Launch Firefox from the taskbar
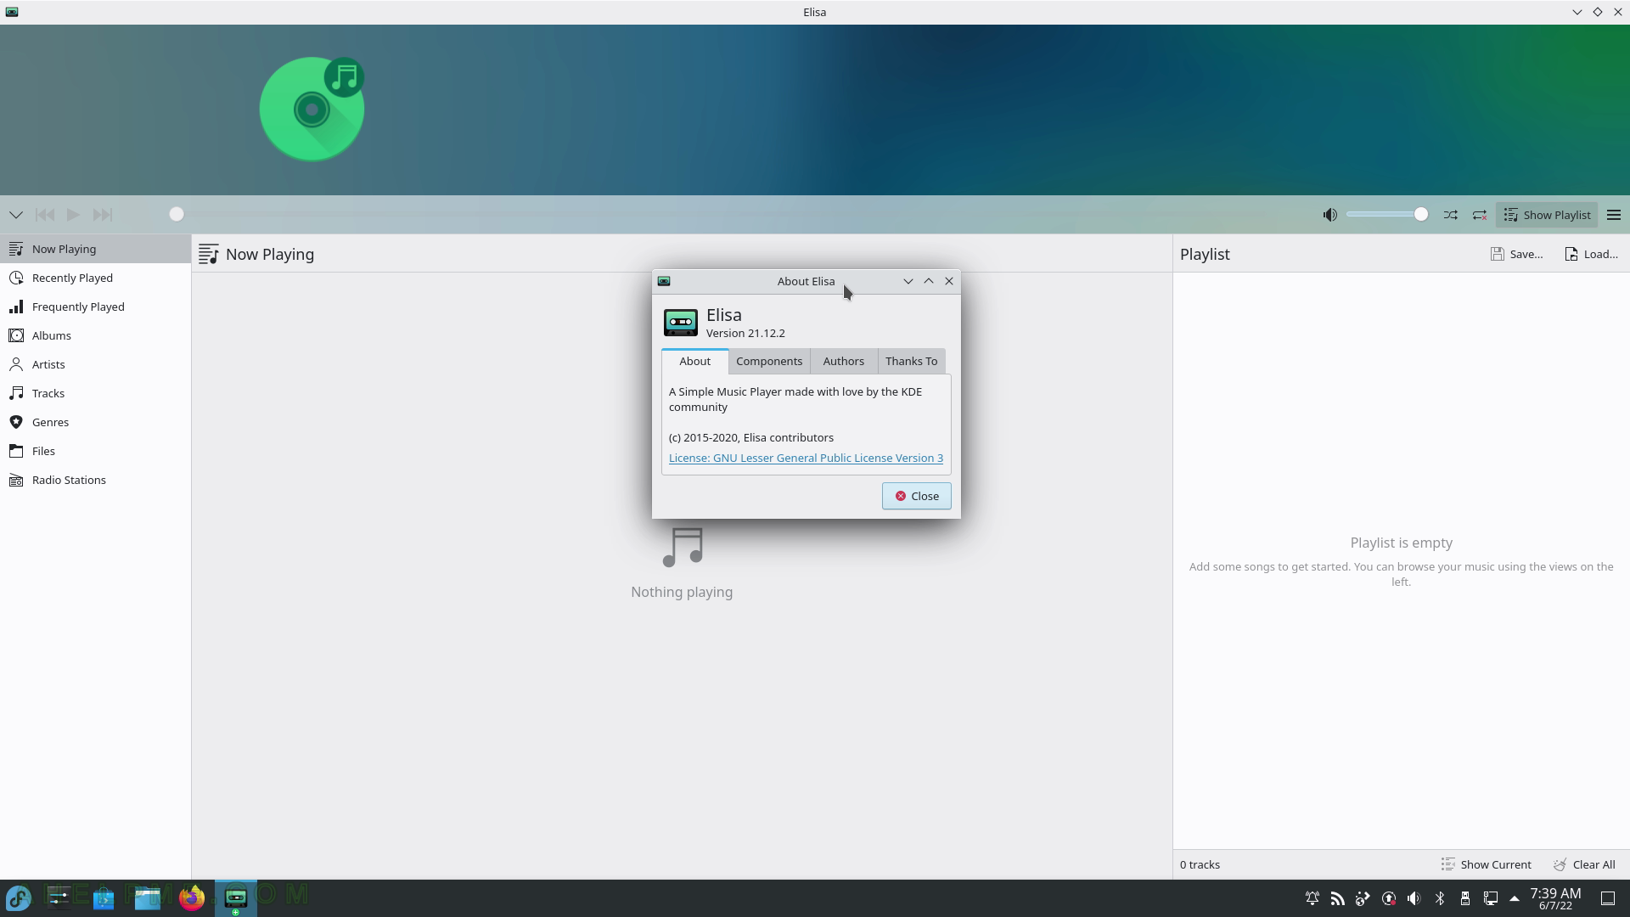The width and height of the screenshot is (1630, 917). pos(192,897)
